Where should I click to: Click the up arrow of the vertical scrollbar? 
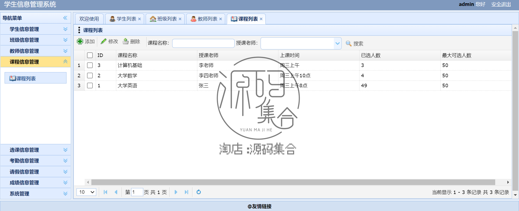515,28
